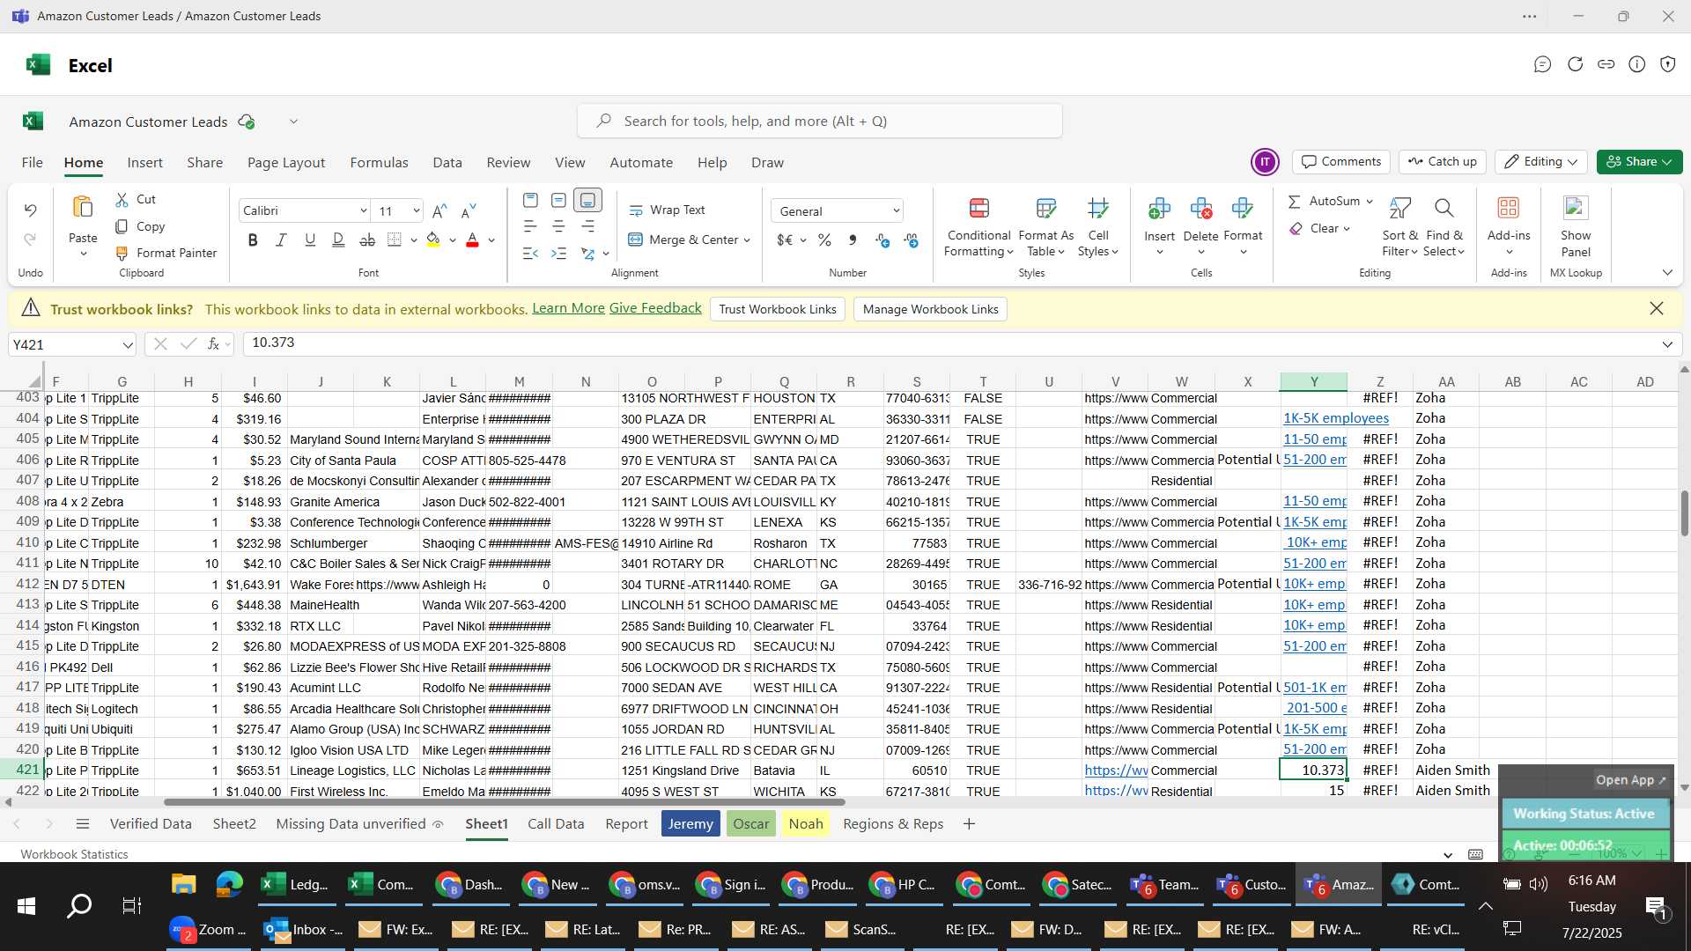Click the Comma style icon
1691x951 pixels.
tap(852, 240)
